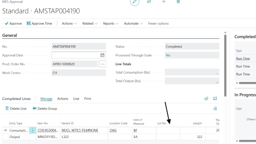Click the Prod. Order No. field APRD-5000820
This screenshot has height=144, width=256.
(x=75, y=64)
